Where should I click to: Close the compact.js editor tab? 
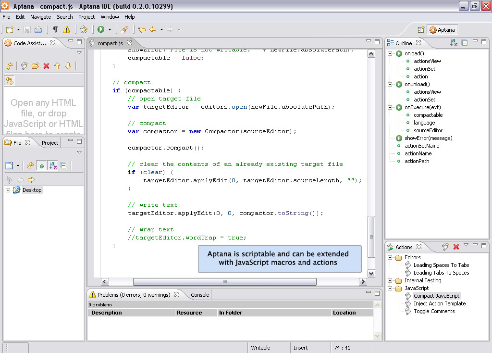pyautogui.click(x=129, y=43)
